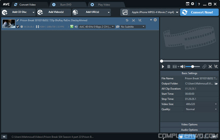Image resolution: width=220 pixels, height=140 pixels.
Task: Click the copy windows icon in preview controls
Action: (204, 67)
